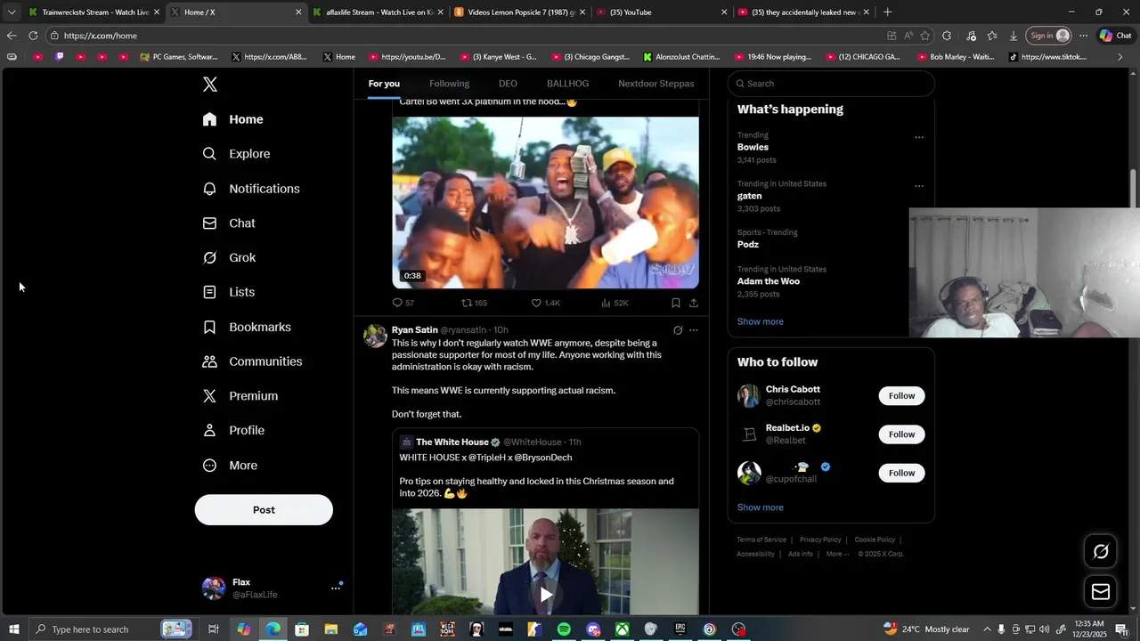1140x641 pixels.
Task: Like the video post with 1.4K likes
Action: [x=545, y=303]
